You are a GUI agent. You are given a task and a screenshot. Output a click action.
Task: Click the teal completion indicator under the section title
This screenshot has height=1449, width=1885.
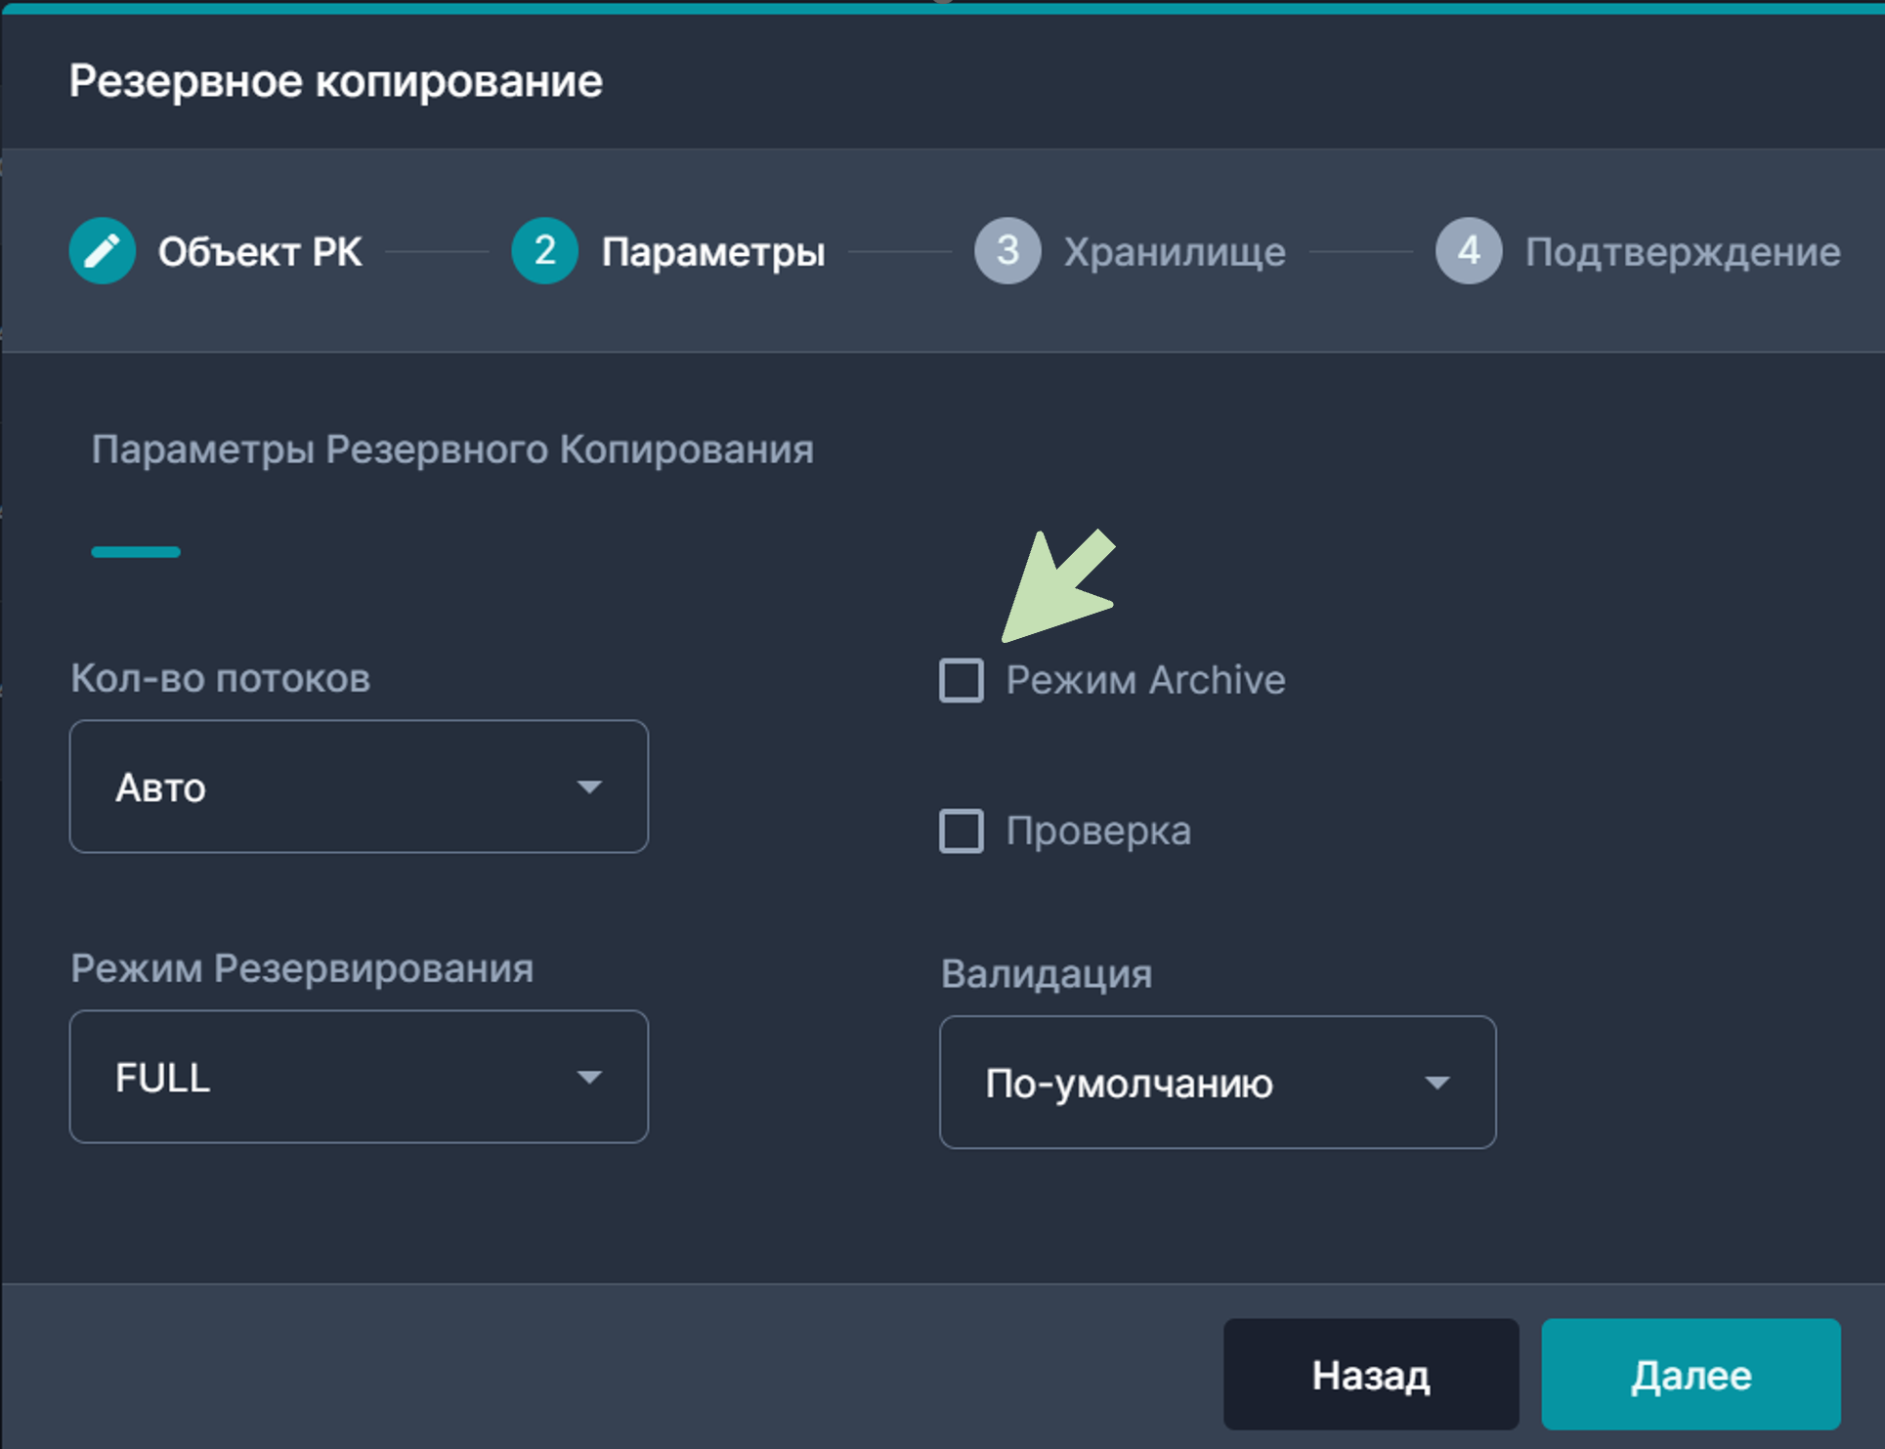tap(136, 552)
